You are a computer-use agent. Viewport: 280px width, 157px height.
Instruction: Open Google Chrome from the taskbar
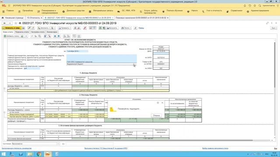point(39,154)
